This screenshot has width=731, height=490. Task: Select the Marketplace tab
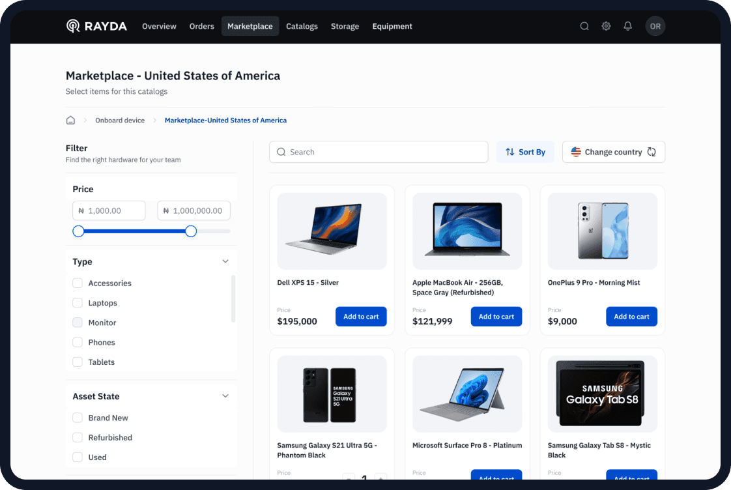tap(250, 26)
